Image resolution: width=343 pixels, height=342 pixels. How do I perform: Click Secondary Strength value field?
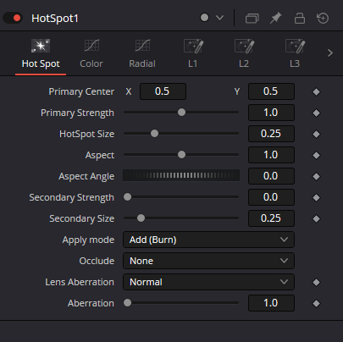click(x=271, y=197)
